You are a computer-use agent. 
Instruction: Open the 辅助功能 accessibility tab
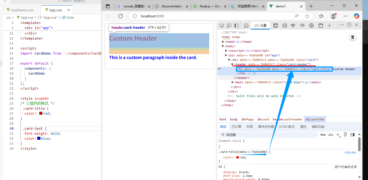tap(318, 127)
